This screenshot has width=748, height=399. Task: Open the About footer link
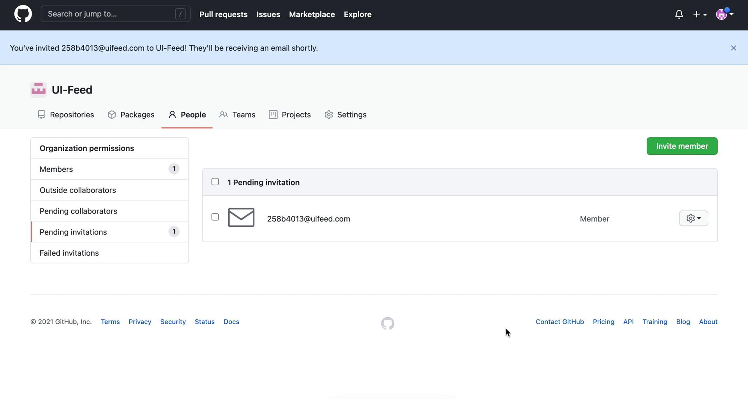(x=708, y=322)
